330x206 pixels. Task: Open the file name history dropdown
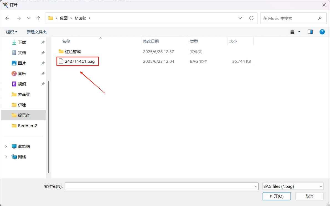pos(256,186)
